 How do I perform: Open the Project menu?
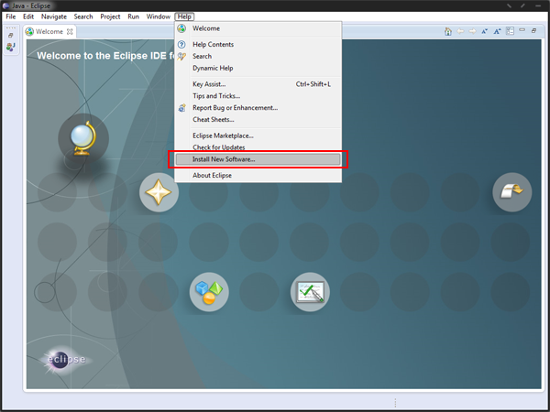coord(110,16)
